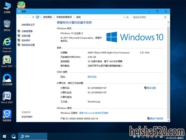The height and width of the screenshot is (140, 186).
Task: Expand chevron before 控制面板 breadcrumb
Action: pyautogui.click(x=41, y=17)
